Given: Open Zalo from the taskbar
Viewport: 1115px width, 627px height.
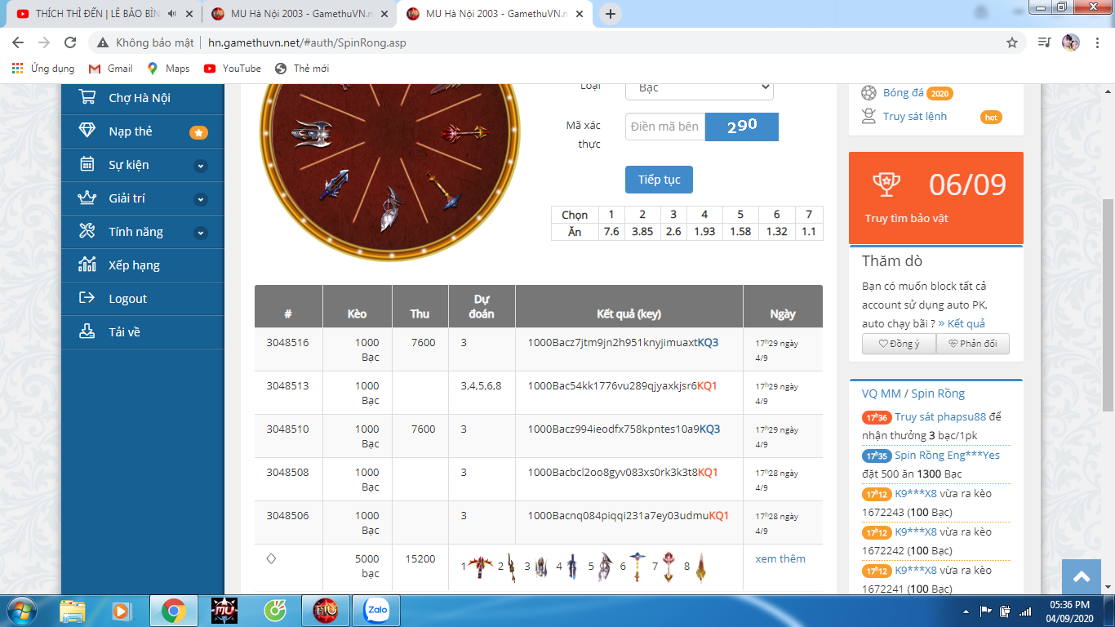Looking at the screenshot, I should click(x=375, y=610).
